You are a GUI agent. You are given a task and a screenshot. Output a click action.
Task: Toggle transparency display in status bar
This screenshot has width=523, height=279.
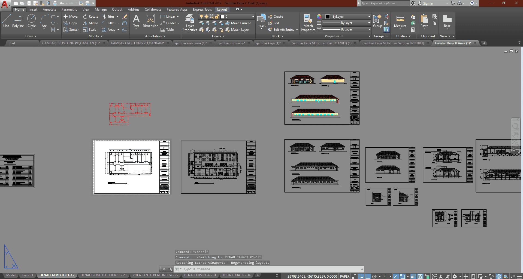pyautogui.click(x=420, y=276)
